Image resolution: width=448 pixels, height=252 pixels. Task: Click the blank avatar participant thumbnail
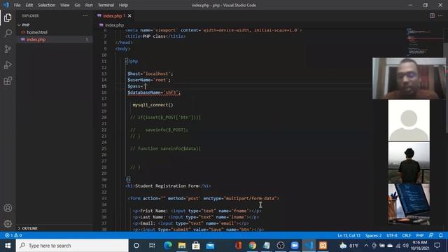(409, 120)
